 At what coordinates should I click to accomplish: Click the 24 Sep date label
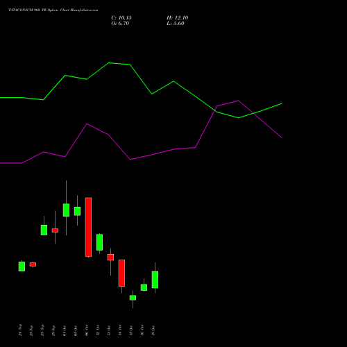(x=20, y=330)
